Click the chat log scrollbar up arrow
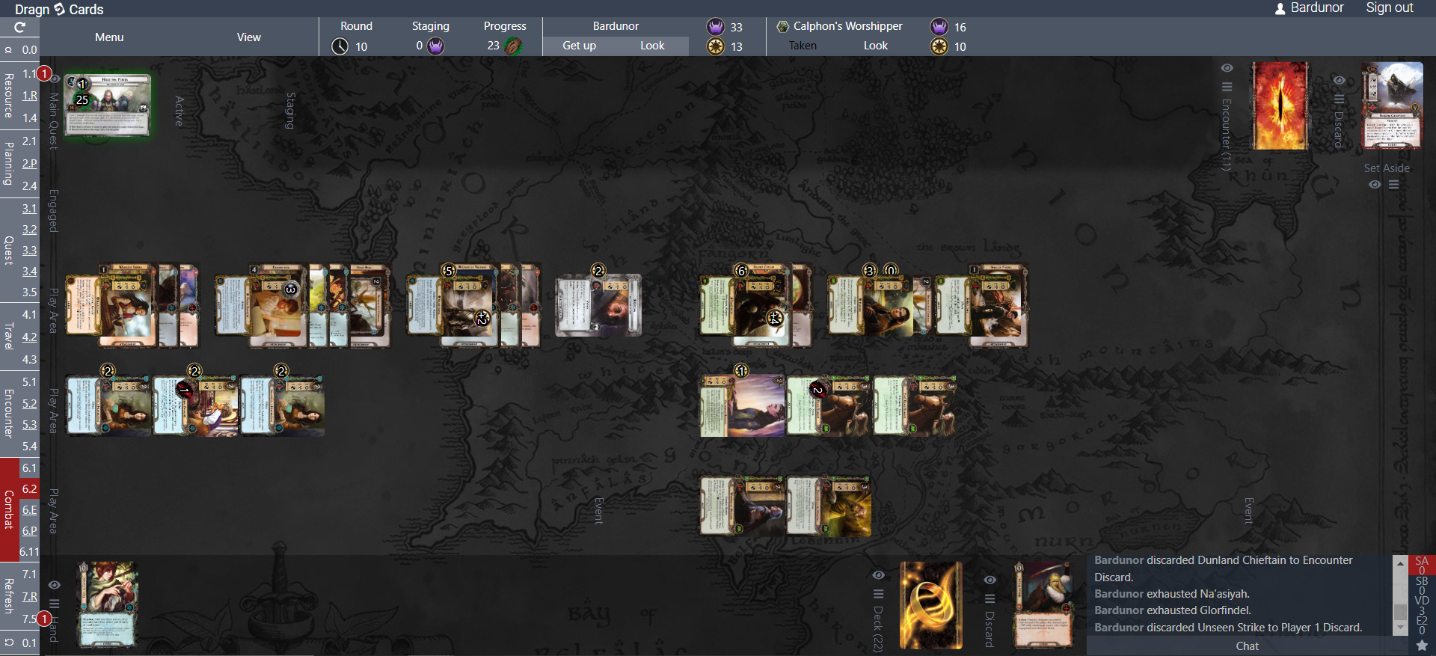The height and width of the screenshot is (656, 1436). (1400, 562)
